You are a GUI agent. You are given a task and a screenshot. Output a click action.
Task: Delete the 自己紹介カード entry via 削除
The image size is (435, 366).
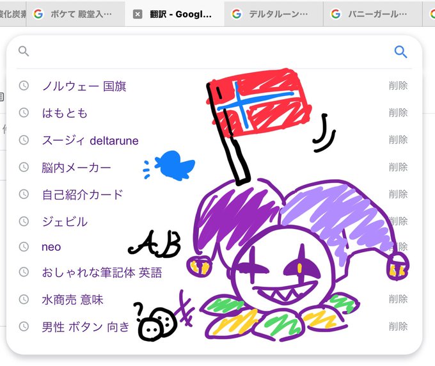(398, 194)
